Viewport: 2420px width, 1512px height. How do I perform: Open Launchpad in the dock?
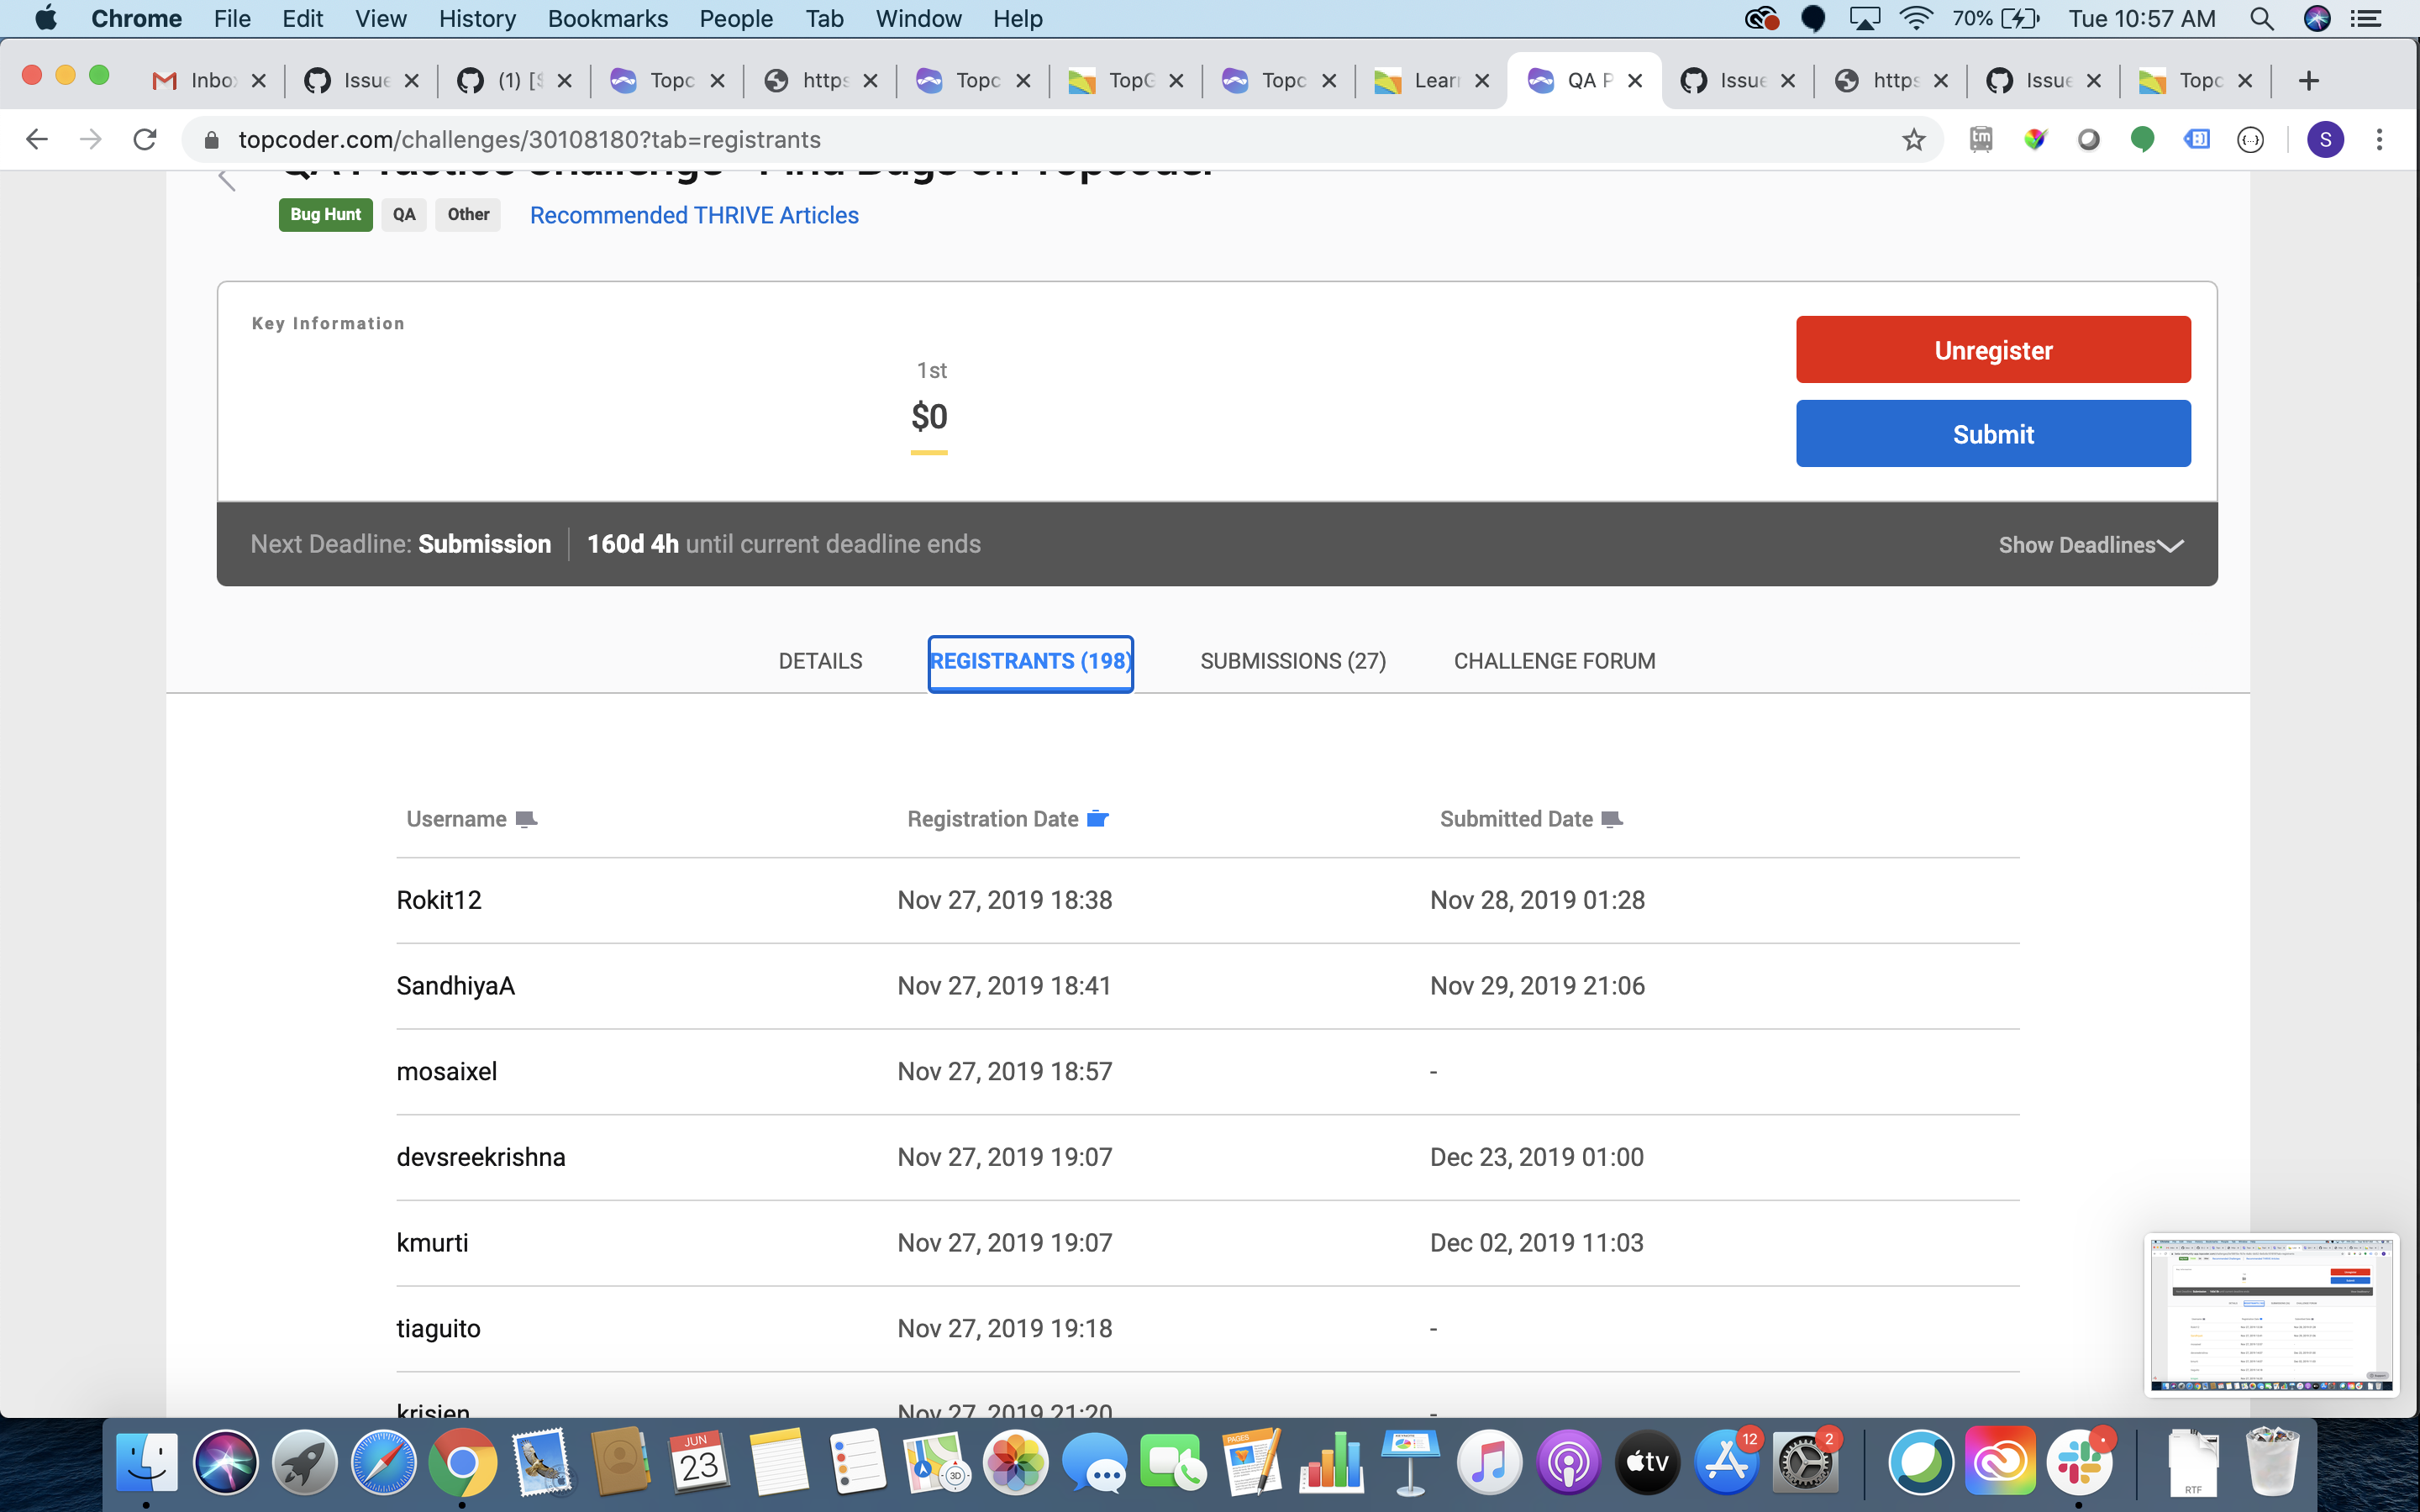point(304,1463)
